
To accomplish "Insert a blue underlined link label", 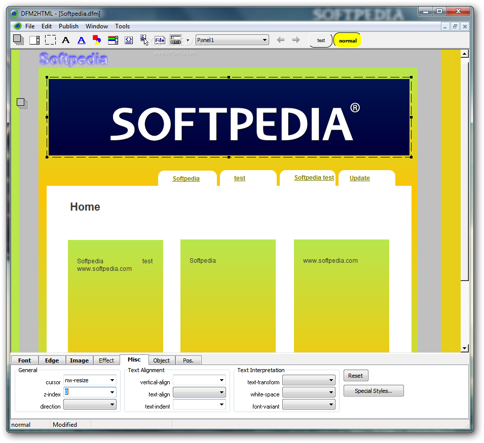I will tap(82, 40).
